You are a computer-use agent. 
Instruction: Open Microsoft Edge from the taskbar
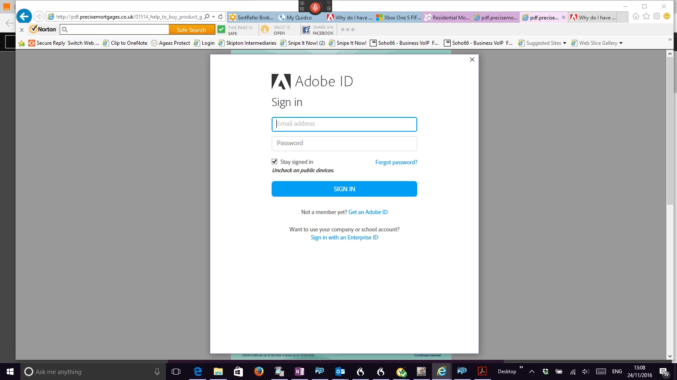coord(198,372)
